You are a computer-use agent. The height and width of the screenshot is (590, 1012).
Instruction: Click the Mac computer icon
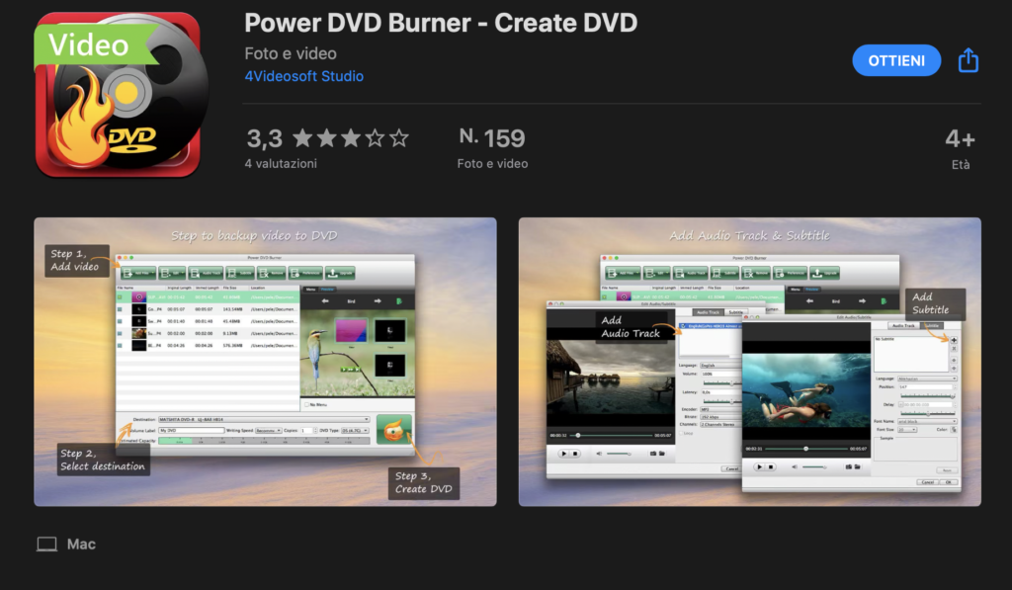46,545
